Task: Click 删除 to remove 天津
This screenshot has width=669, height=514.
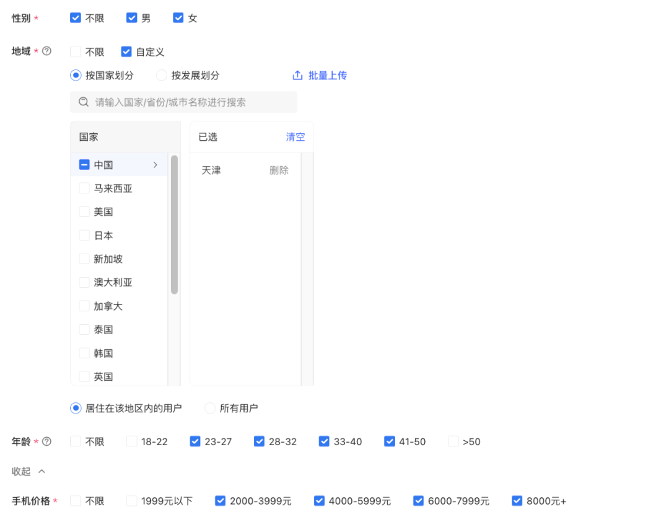Action: point(279,170)
